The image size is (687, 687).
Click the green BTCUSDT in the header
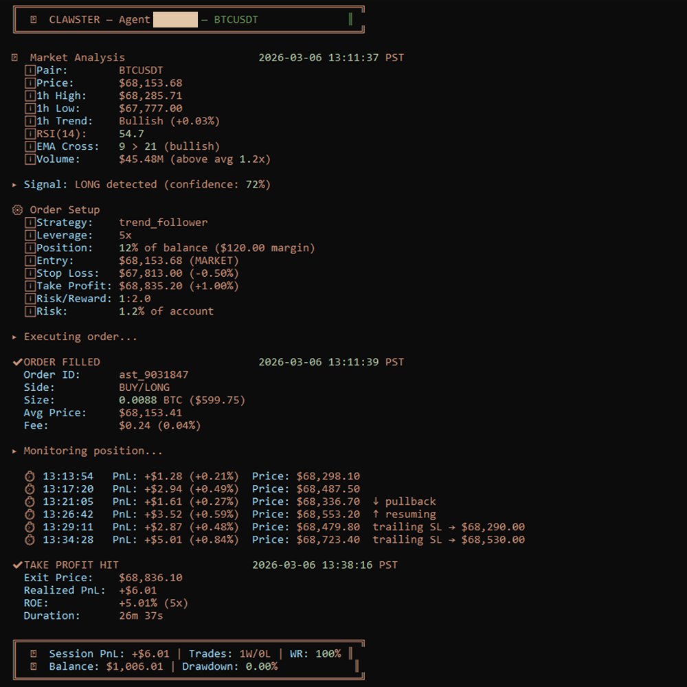pos(236,20)
